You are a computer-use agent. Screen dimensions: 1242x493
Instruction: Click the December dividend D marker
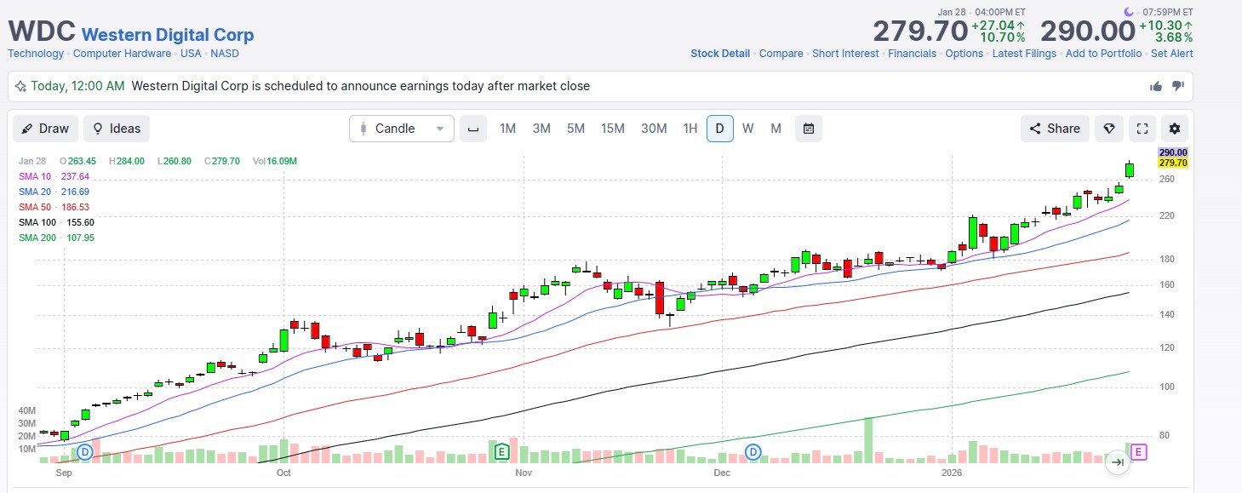pos(753,451)
